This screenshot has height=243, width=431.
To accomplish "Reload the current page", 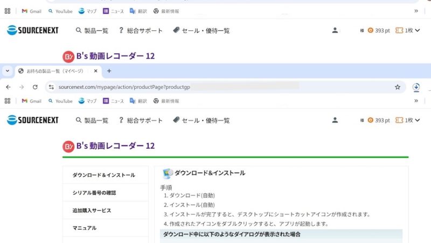I will [x=35, y=87].
